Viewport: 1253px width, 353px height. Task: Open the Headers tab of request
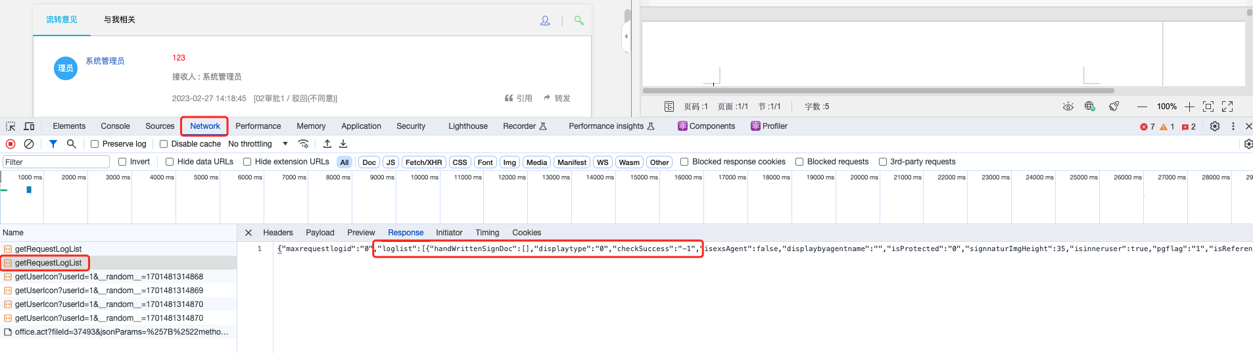[x=277, y=233]
